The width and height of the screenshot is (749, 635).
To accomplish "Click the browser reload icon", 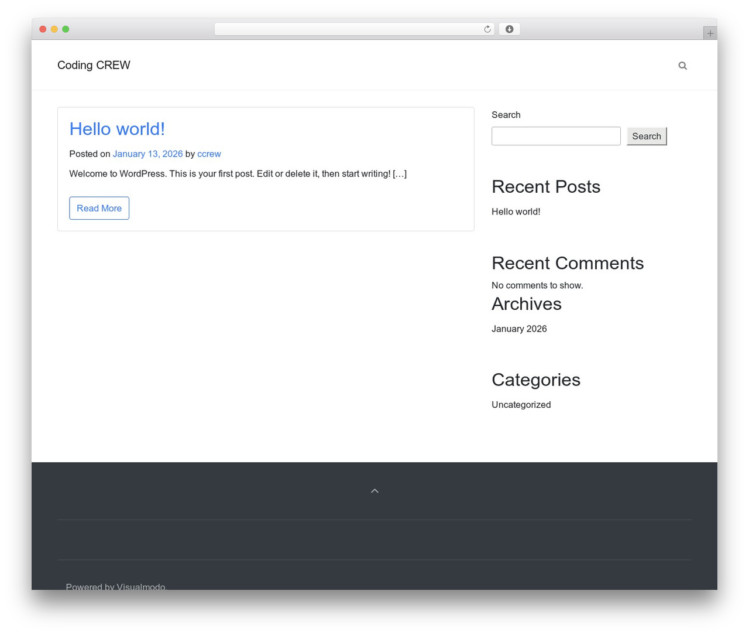I will coord(487,29).
